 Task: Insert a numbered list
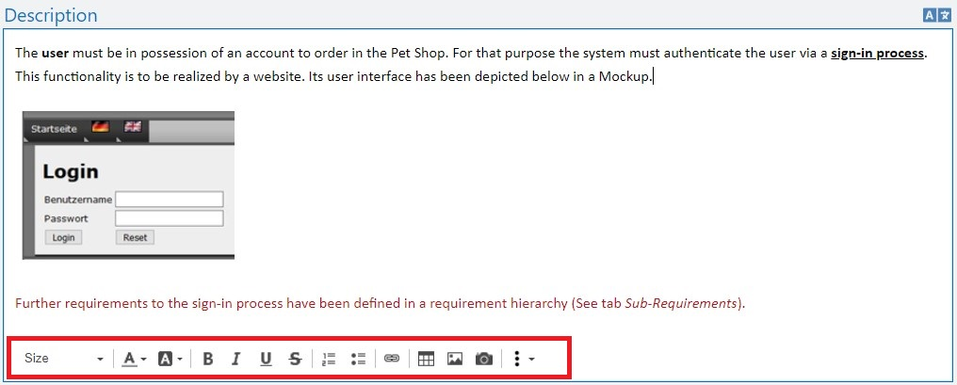click(x=329, y=359)
